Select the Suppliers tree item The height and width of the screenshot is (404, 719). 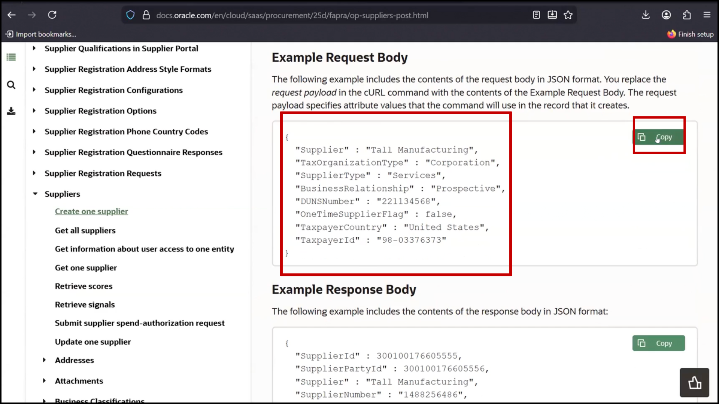click(x=62, y=194)
